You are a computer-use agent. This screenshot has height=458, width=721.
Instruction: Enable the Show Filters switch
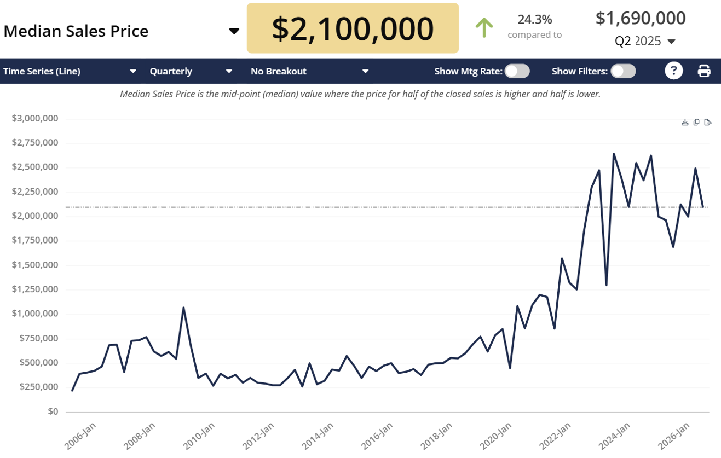point(624,71)
